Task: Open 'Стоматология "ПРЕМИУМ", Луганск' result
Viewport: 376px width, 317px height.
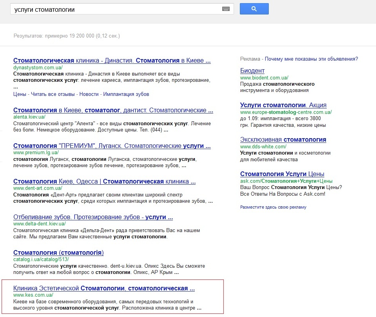Action: pyautogui.click(x=112, y=146)
